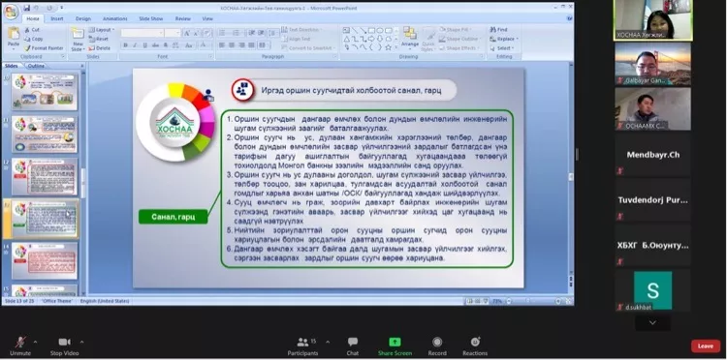The width and height of the screenshot is (727, 360).
Task: Click Copy in Clipboard group
Action: point(34,39)
